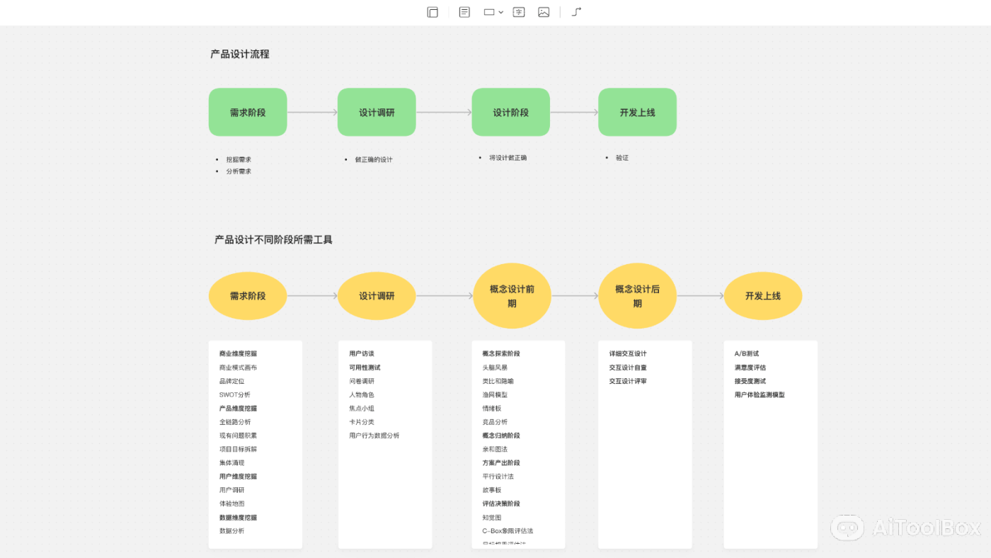991x558 pixels.
Task: Select the text box tool icon
Action: pyautogui.click(x=519, y=12)
